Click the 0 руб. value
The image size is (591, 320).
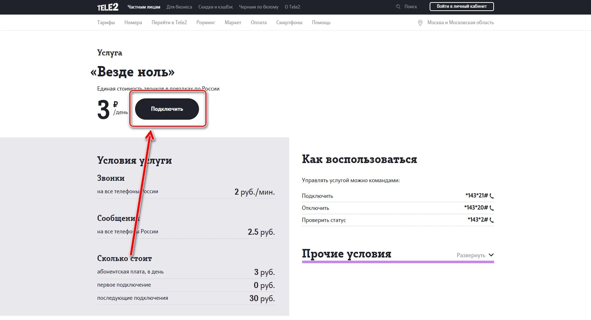[x=264, y=285]
